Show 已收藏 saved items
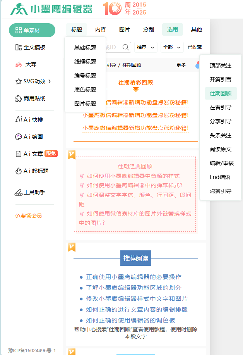 (x=195, y=47)
